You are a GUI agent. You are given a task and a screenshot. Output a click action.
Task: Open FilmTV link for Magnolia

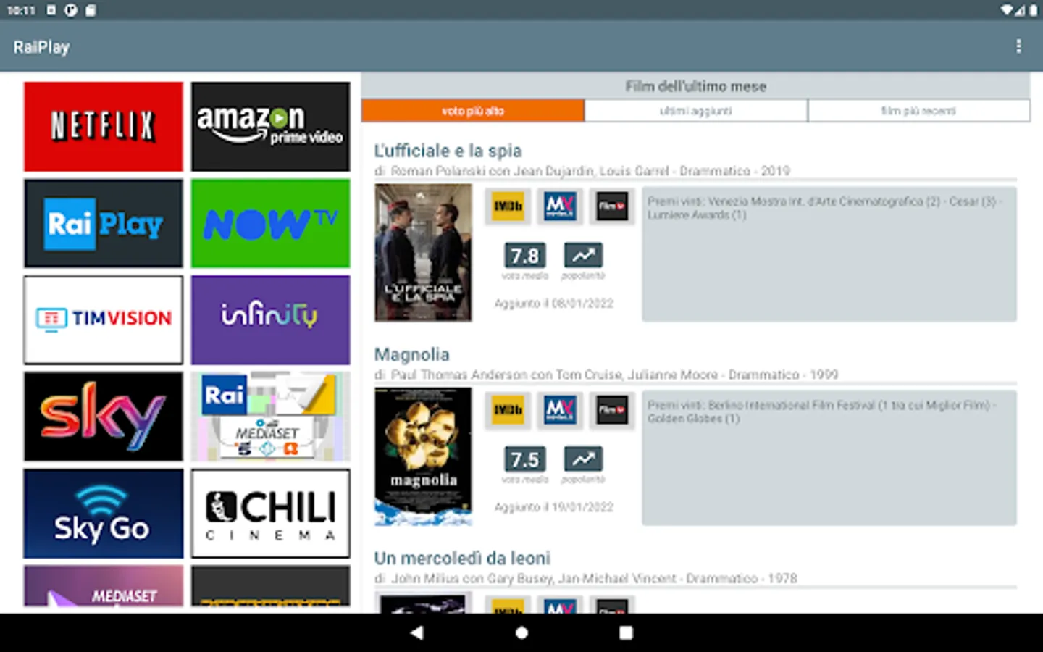(x=612, y=410)
